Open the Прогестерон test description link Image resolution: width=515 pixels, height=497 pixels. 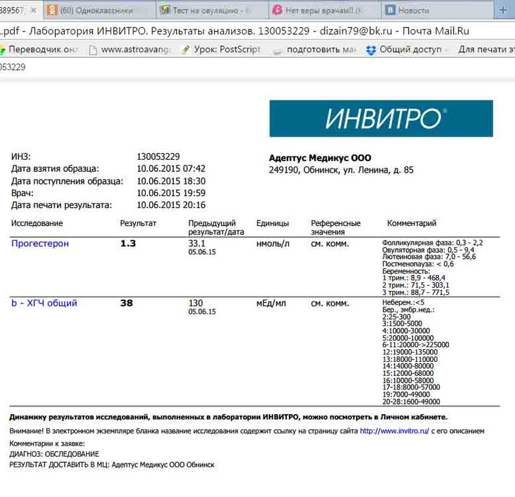[x=40, y=243]
